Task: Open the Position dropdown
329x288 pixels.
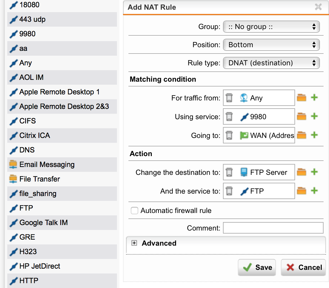Action: coord(271,45)
